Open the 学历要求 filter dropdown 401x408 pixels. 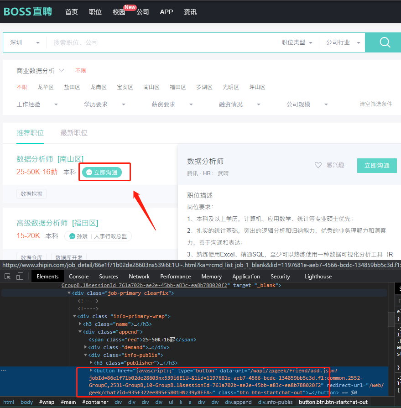(104, 105)
